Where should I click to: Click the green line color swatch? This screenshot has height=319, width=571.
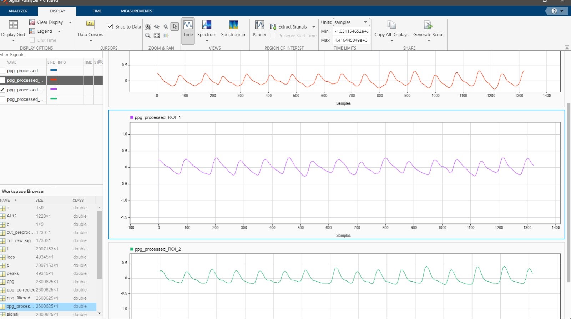(x=54, y=99)
